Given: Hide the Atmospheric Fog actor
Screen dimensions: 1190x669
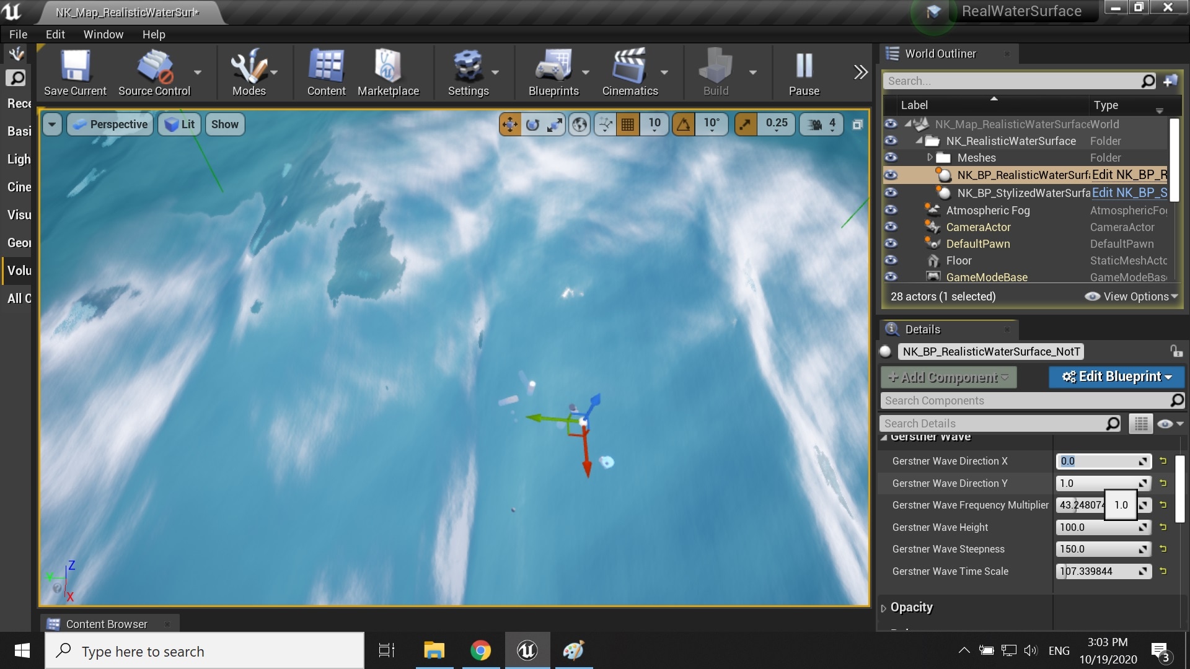Looking at the screenshot, I should [x=891, y=211].
